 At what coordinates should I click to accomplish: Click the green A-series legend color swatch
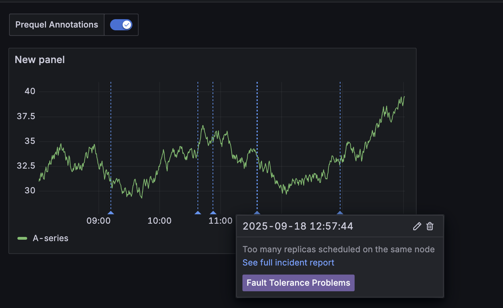22,238
